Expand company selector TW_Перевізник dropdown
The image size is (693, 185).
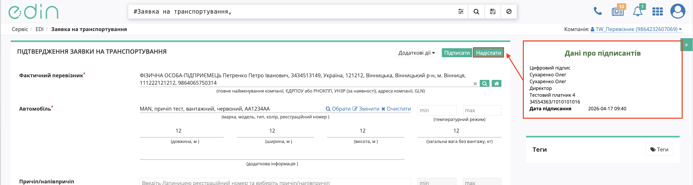coord(636,29)
